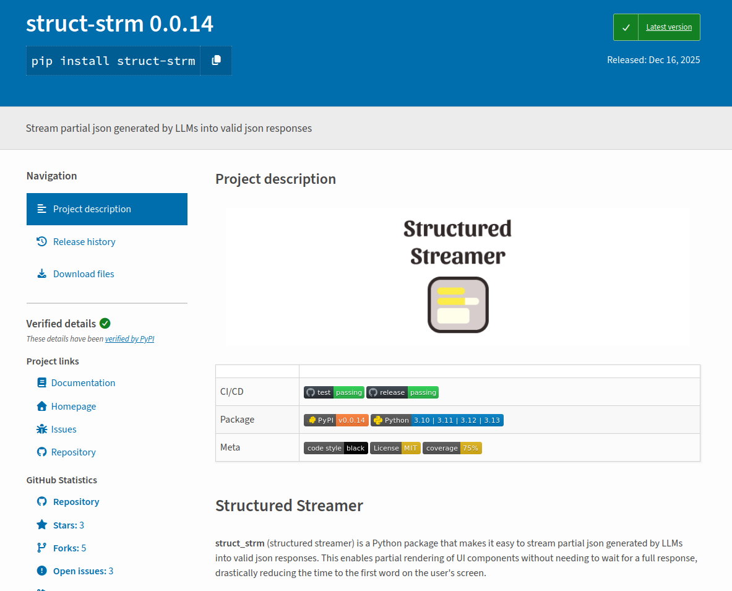
Task: Open Documentation via the book icon
Action: click(41, 382)
